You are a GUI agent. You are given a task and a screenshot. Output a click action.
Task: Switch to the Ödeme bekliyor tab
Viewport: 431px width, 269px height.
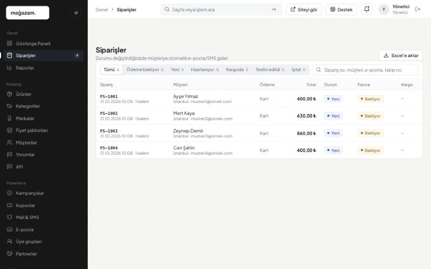pos(145,70)
